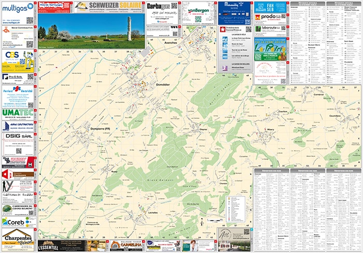Click the Pro-G Sols QR code
The height and width of the screenshot is (253, 363).
click(30, 77)
